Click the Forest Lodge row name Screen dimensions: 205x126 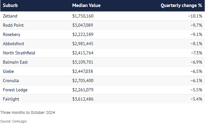(15, 90)
